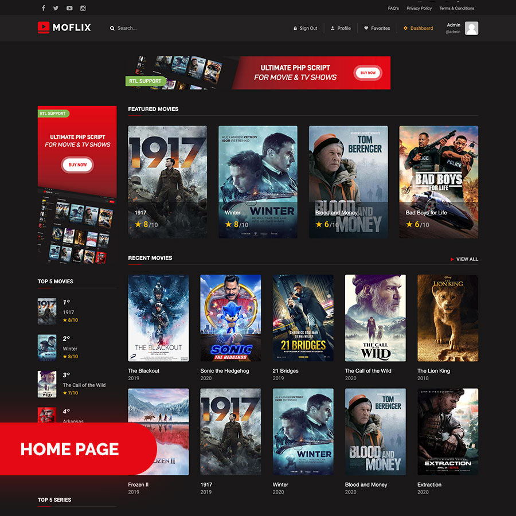Open the Privacy Policy page
The image size is (516, 516).
419,8
